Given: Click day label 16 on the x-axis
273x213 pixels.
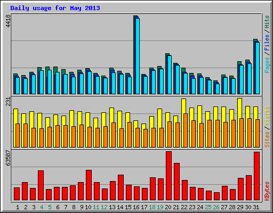Looking at the screenshot, I should [136, 207].
